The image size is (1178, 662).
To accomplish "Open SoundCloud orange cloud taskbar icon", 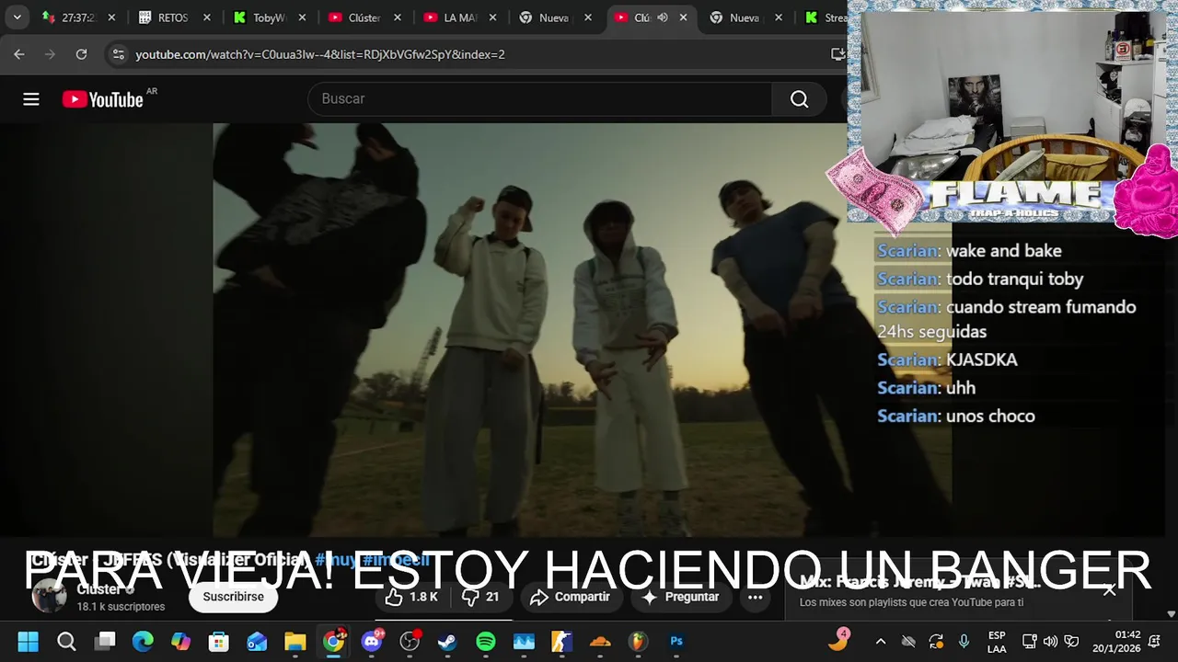I will pos(599,642).
